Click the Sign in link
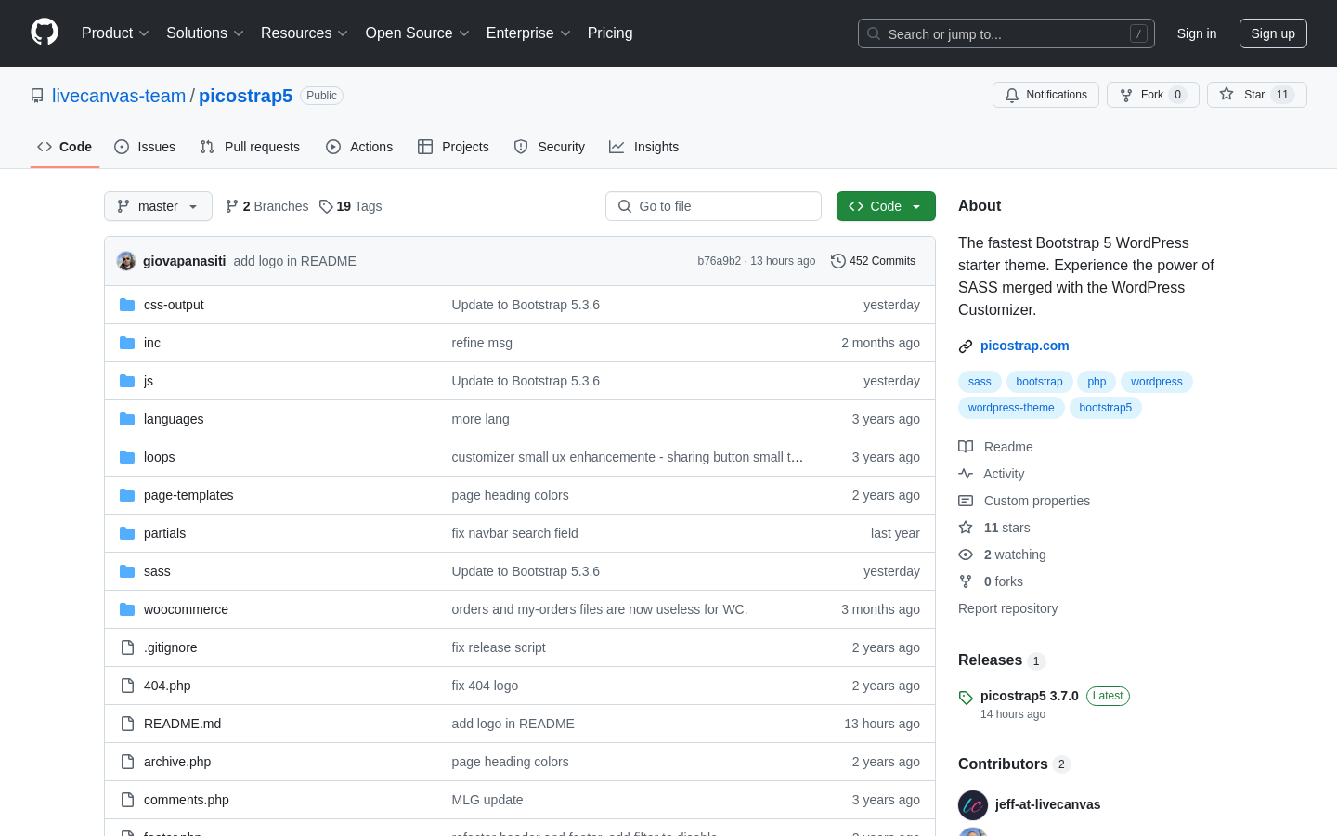This screenshot has width=1337, height=836. (1197, 33)
